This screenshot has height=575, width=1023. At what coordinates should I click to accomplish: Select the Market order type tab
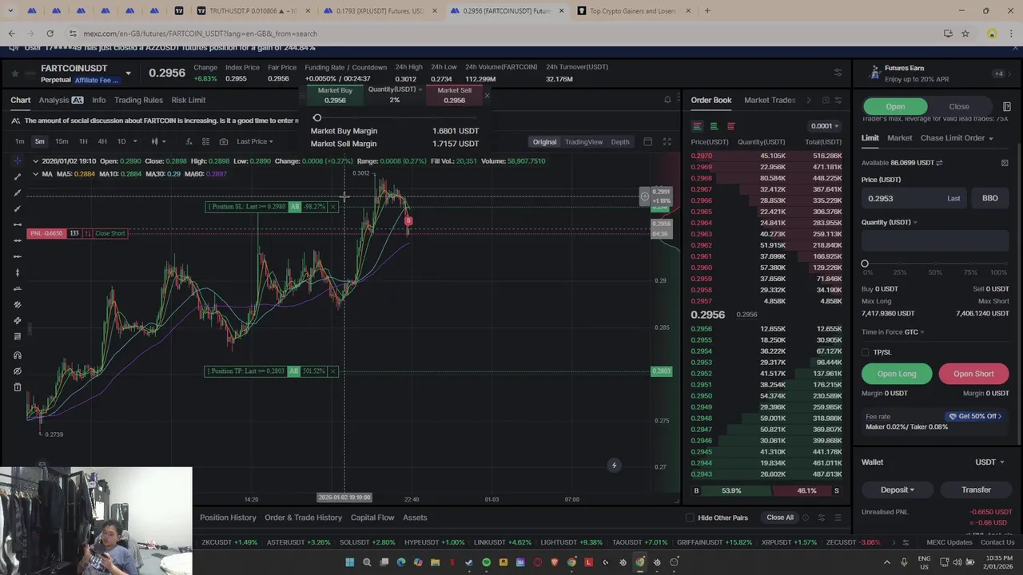tap(899, 138)
